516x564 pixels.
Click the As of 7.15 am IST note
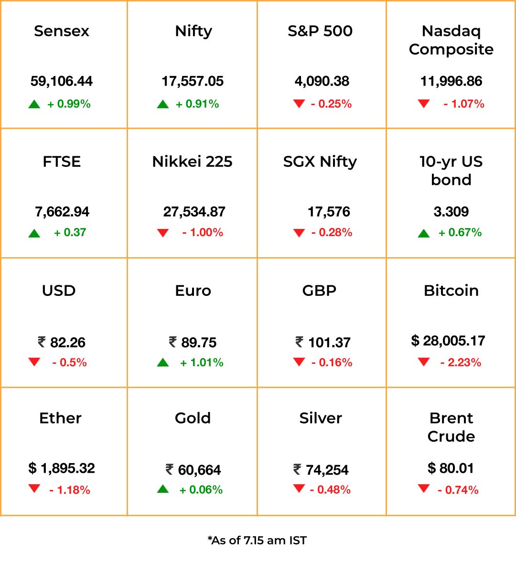point(257,540)
